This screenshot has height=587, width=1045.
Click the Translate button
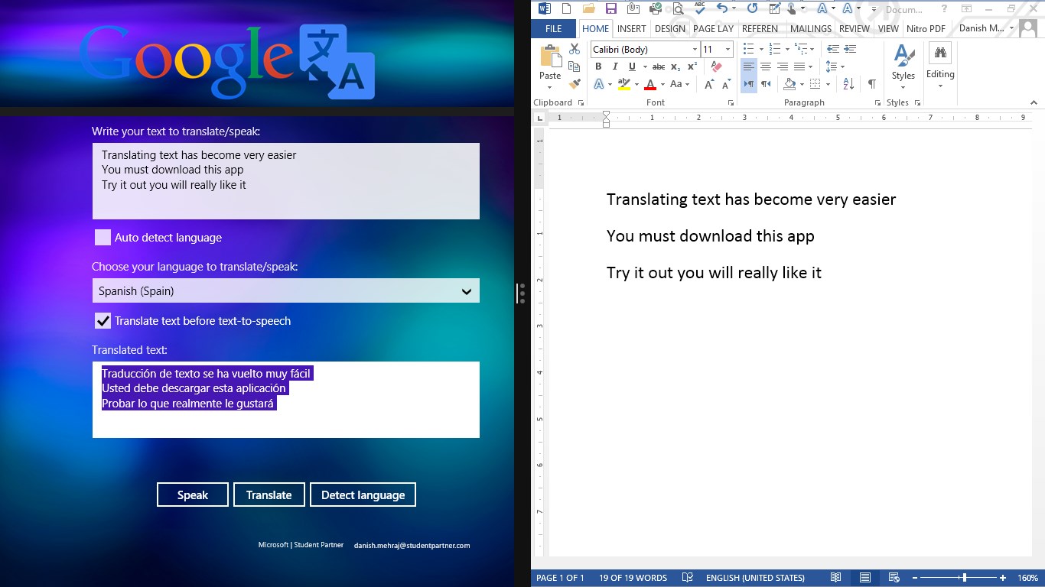pyautogui.click(x=269, y=495)
